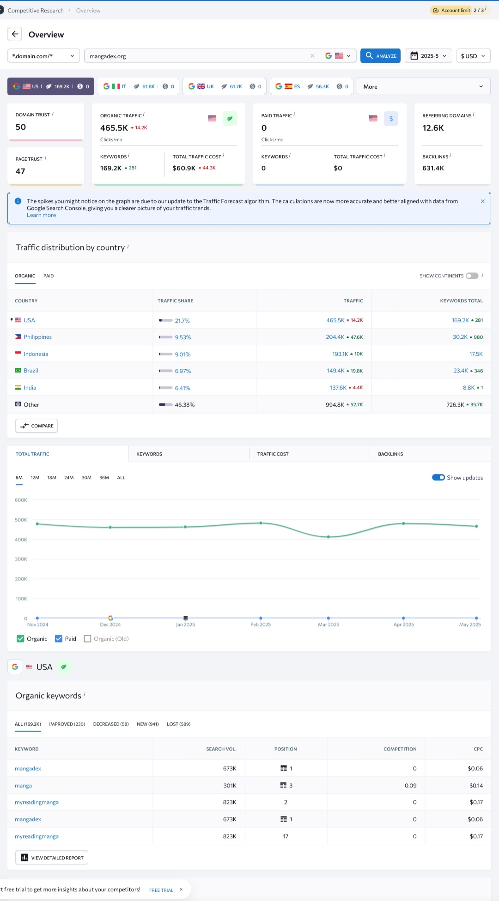Click the Analyze button
The width and height of the screenshot is (499, 901).
[x=380, y=56]
